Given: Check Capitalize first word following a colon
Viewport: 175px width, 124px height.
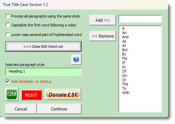Looking at the screenshot, I should [8, 25].
